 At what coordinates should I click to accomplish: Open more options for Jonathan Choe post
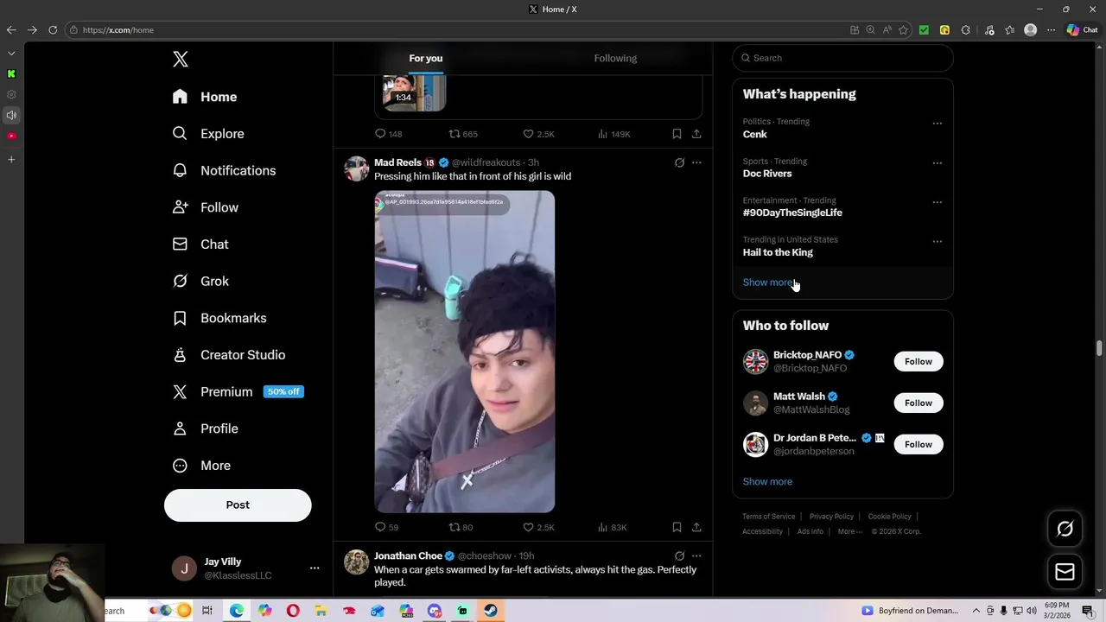coord(696,555)
